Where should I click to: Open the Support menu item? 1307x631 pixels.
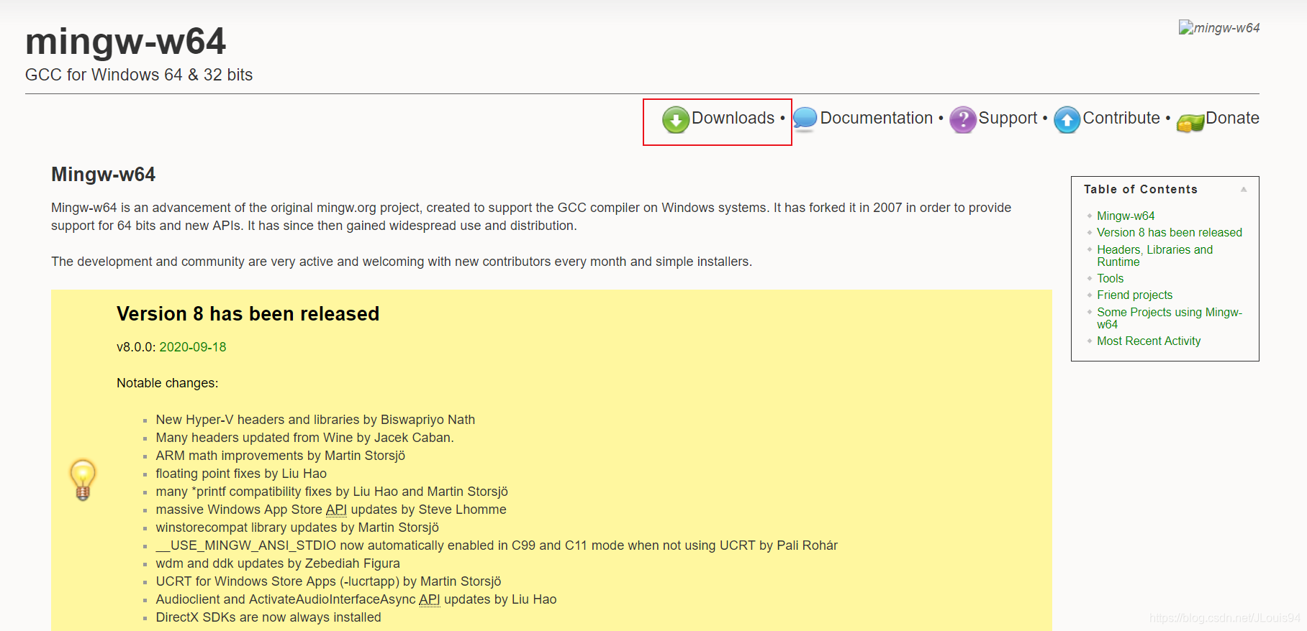click(1008, 118)
